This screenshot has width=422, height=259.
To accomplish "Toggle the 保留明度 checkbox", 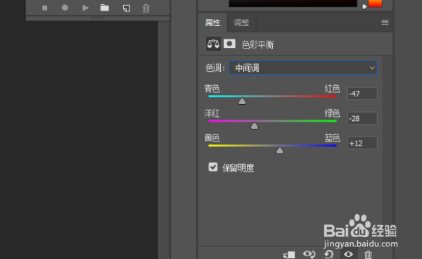I will point(213,167).
